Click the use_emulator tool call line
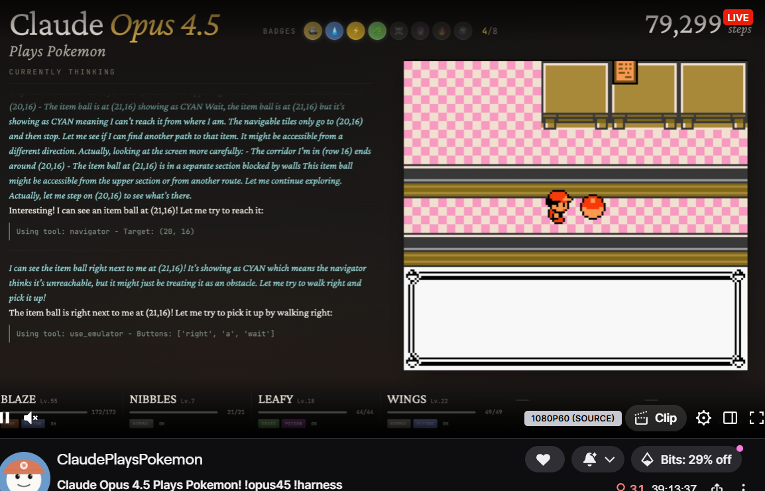The image size is (765, 491). coord(145,334)
